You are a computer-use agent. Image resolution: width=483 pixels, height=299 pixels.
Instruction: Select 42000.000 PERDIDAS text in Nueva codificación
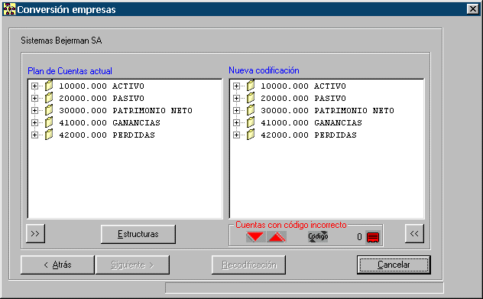coord(309,135)
